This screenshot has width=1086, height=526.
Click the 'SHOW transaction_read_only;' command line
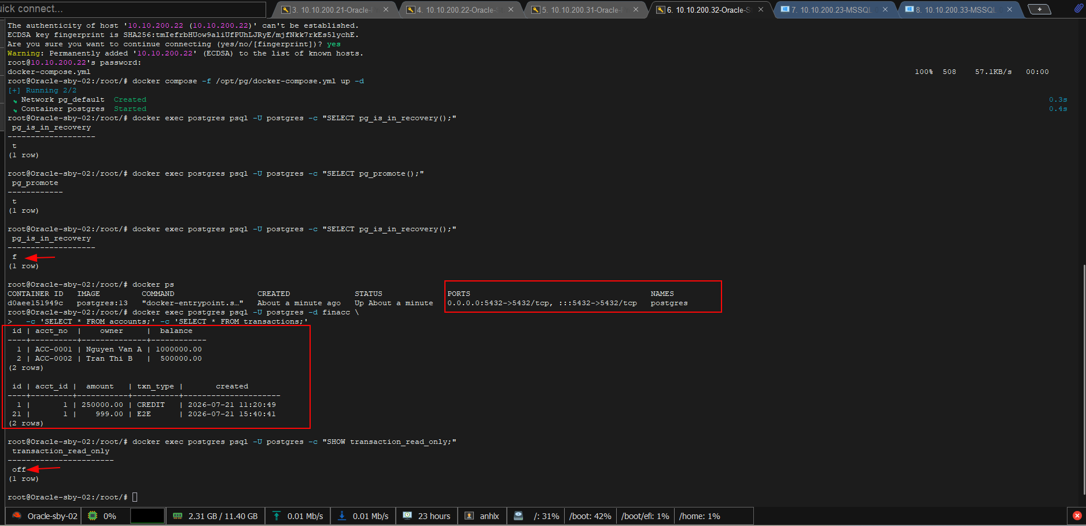[232, 442]
